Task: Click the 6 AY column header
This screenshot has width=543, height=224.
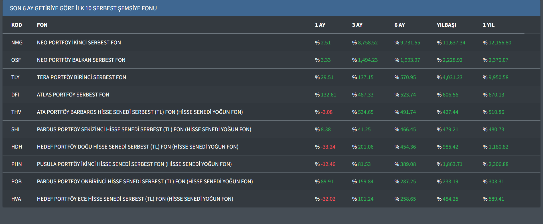Action: pos(400,25)
